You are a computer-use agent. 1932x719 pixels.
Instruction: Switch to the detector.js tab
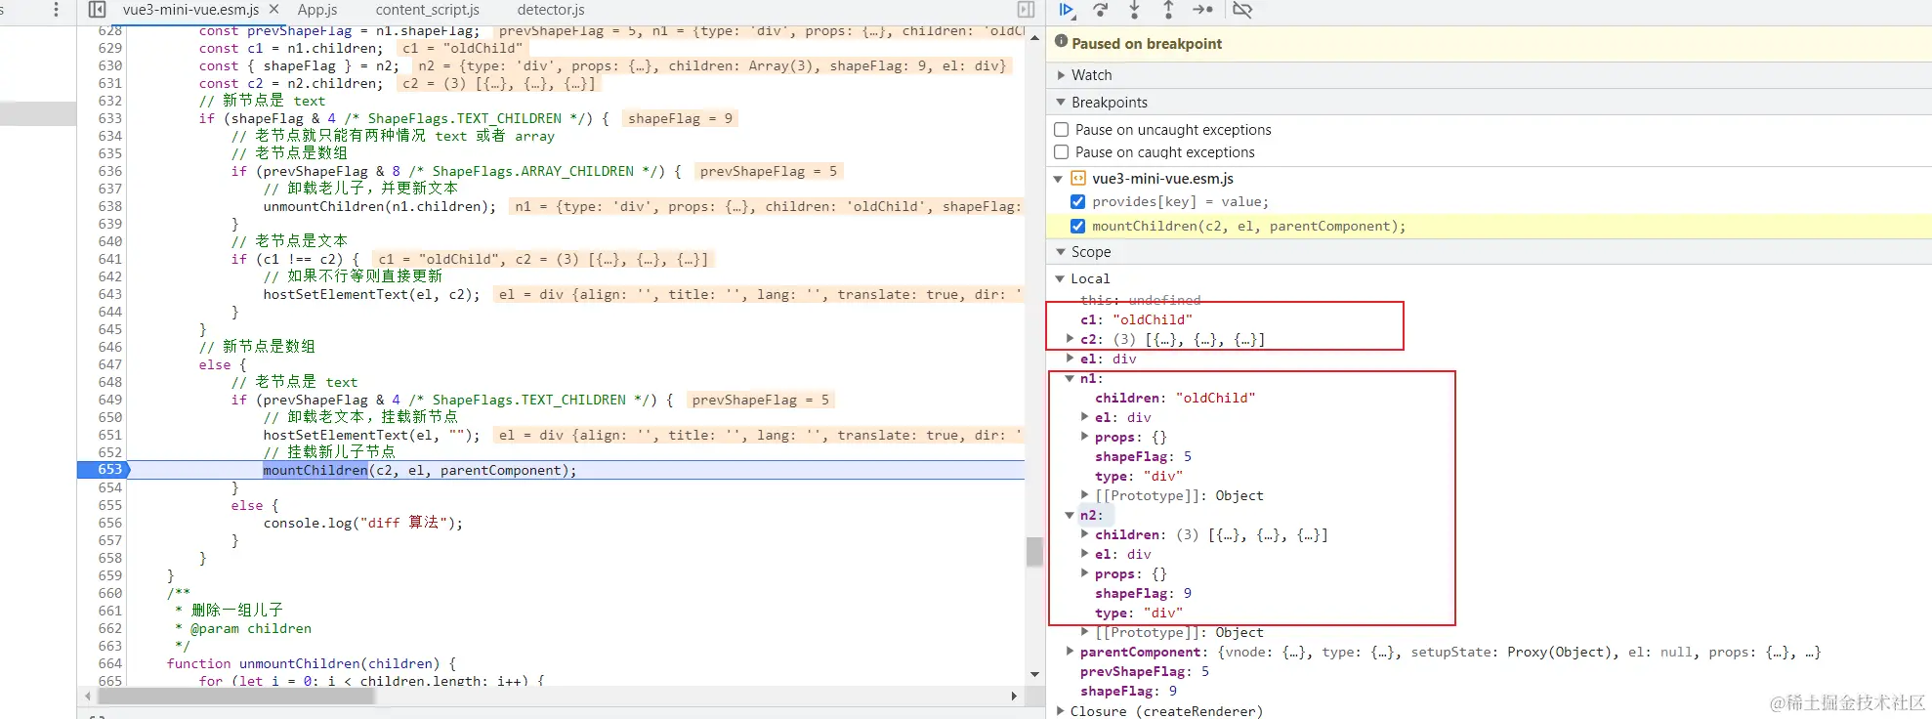point(551,10)
